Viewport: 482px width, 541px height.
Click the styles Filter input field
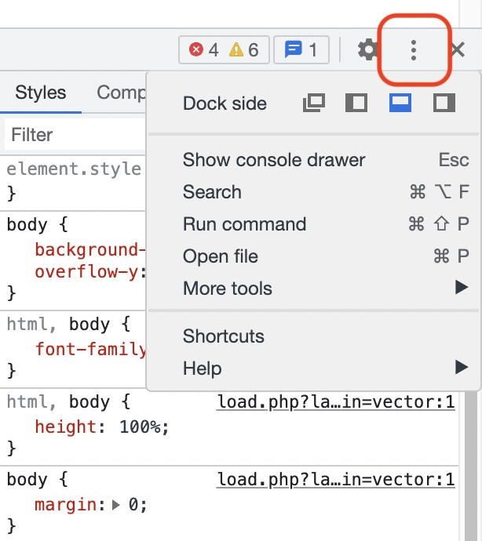tap(75, 135)
